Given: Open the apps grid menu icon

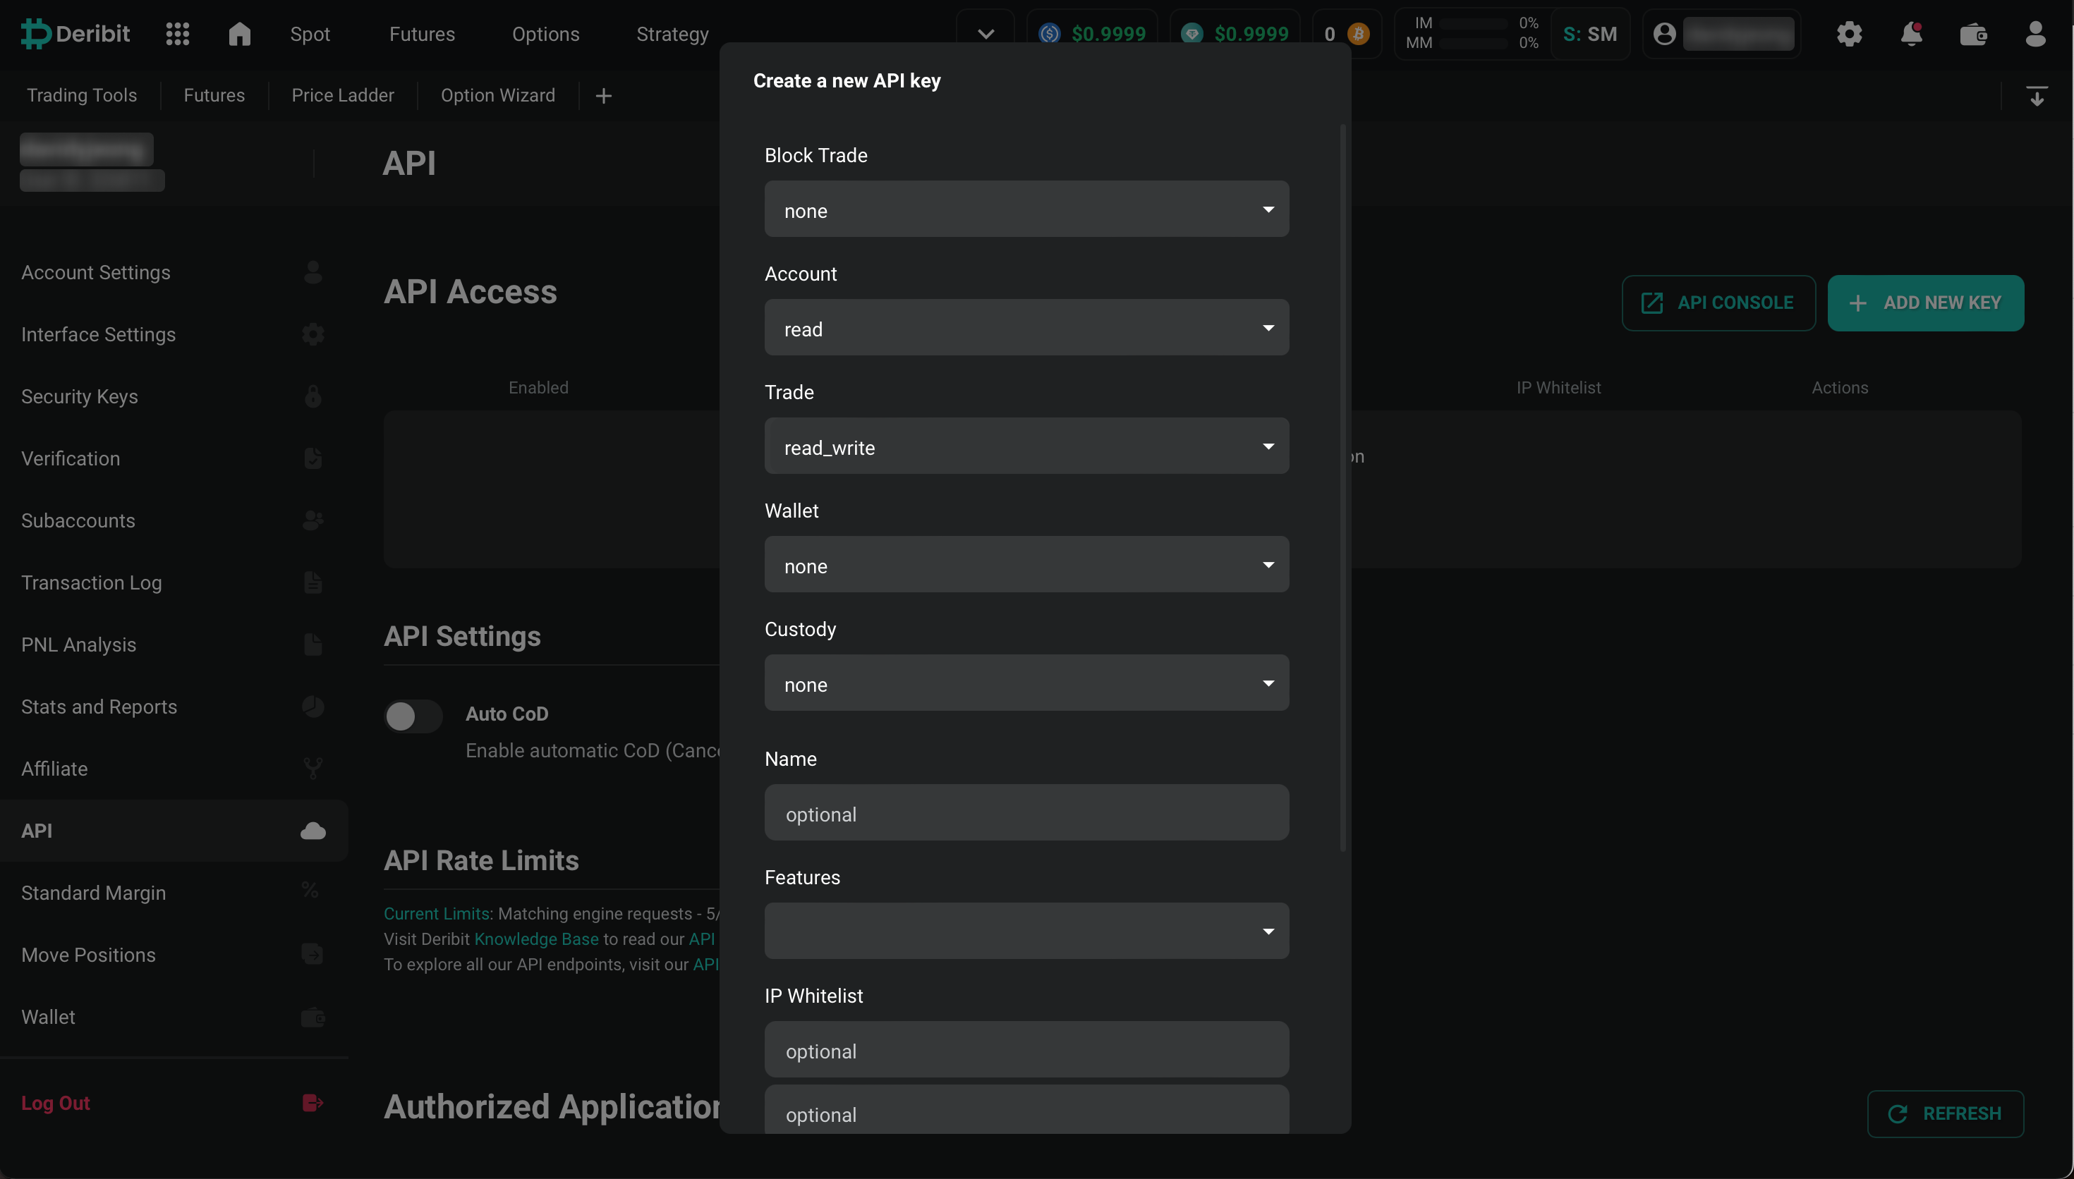Looking at the screenshot, I should coord(177,34).
